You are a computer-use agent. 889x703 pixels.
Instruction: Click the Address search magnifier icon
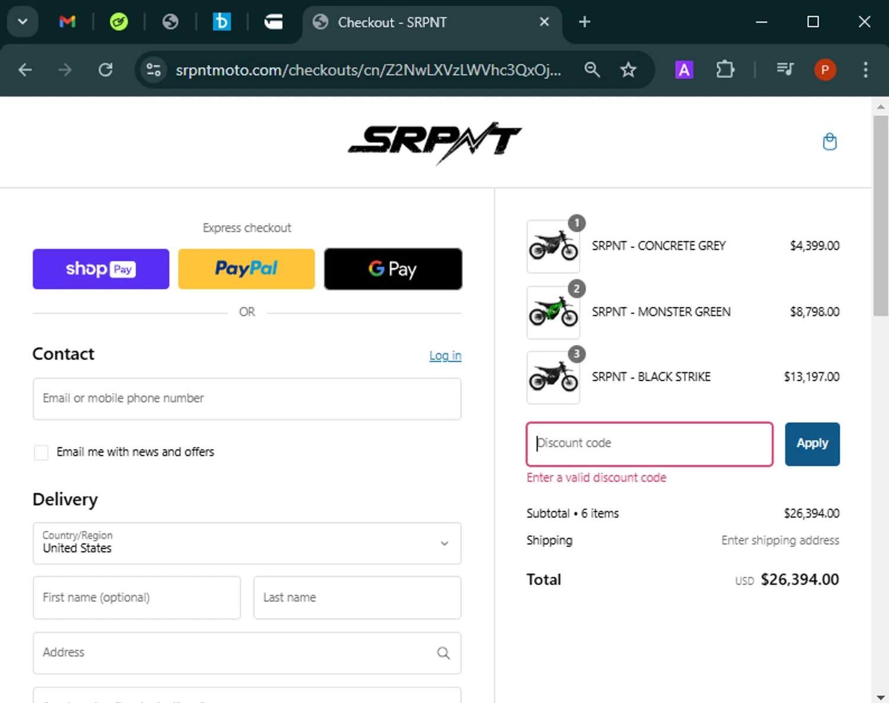click(443, 653)
